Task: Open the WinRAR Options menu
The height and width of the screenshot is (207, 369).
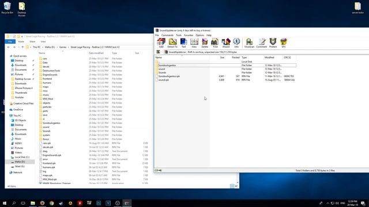Action: click(200, 35)
